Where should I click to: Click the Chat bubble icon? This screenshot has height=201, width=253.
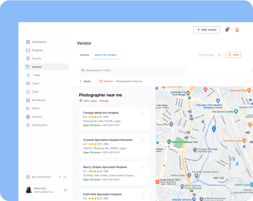pyautogui.click(x=28, y=92)
